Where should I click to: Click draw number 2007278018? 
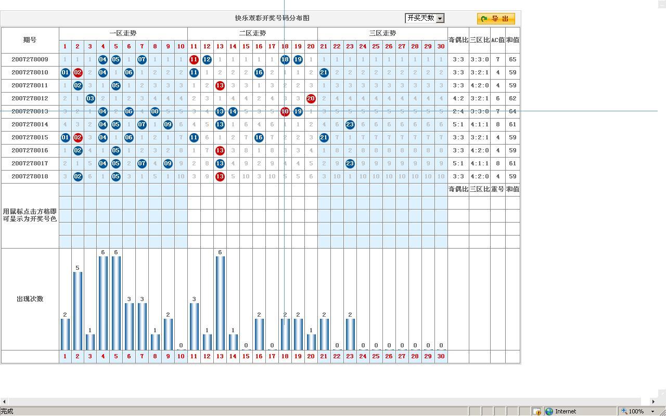[x=30, y=177]
